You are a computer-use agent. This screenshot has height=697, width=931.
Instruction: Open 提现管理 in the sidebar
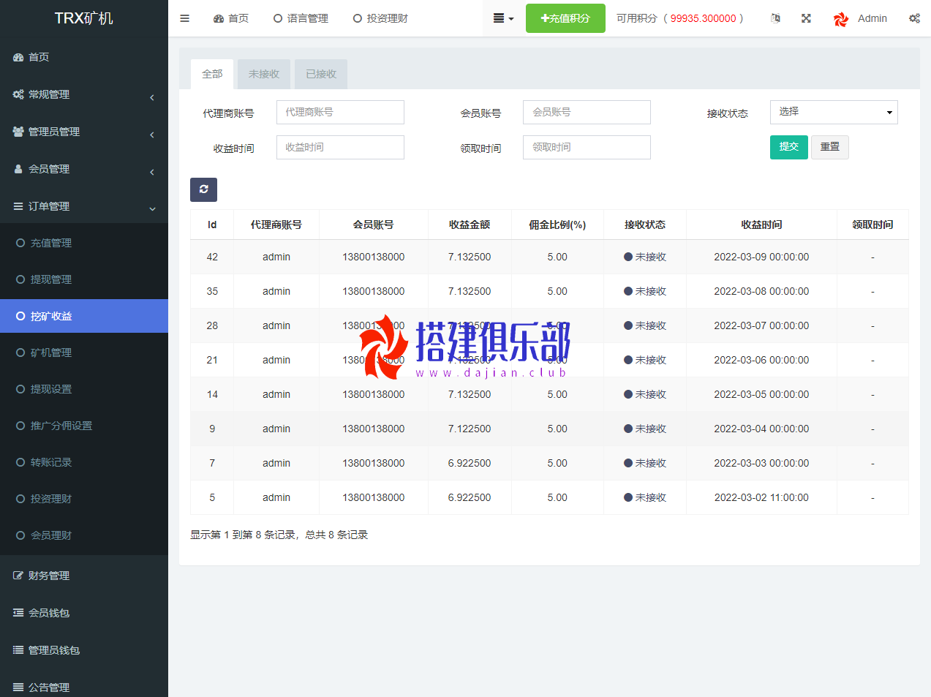84,279
